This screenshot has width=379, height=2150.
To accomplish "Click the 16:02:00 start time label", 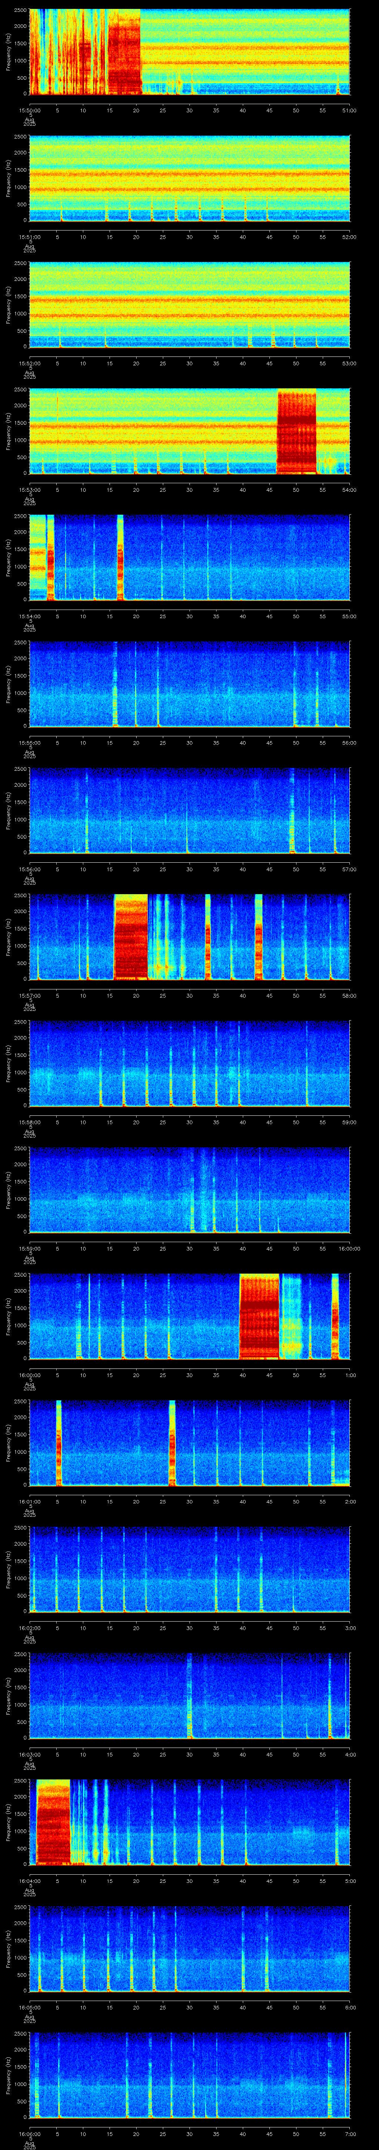I will [x=29, y=1628].
